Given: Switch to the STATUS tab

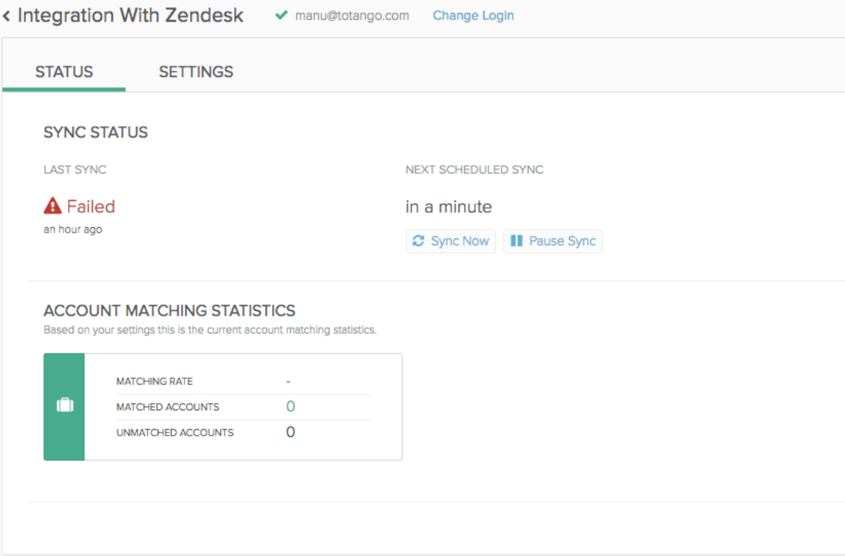Looking at the screenshot, I should pos(64,72).
